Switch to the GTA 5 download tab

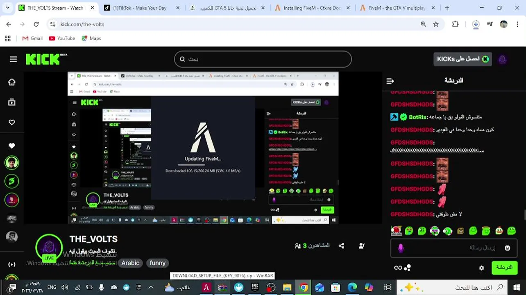pos(228,8)
